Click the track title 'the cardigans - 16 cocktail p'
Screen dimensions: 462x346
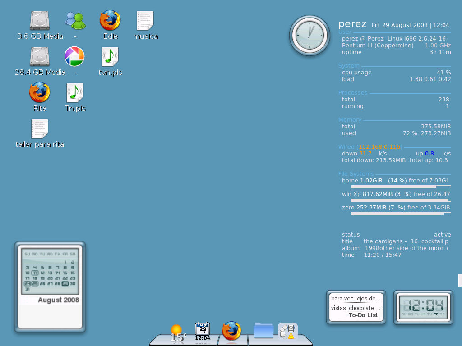(x=406, y=241)
